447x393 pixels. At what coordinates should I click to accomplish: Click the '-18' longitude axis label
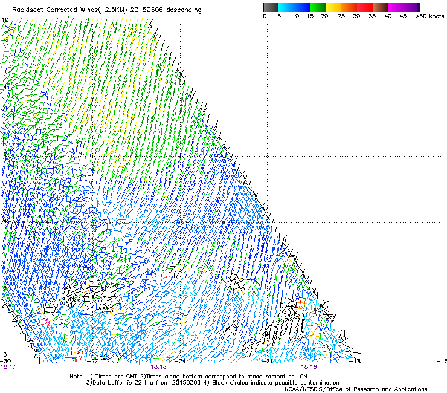[x=355, y=362]
